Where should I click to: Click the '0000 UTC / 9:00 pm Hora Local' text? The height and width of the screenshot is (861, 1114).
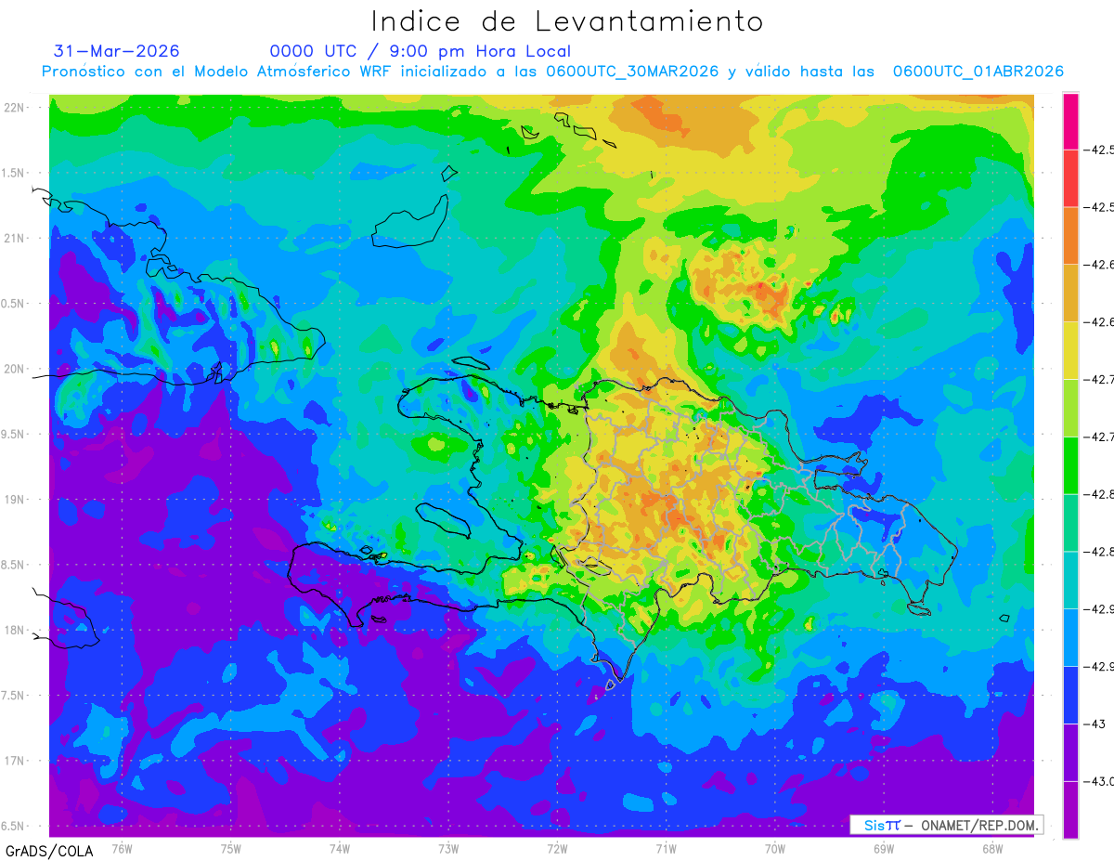coord(421,51)
